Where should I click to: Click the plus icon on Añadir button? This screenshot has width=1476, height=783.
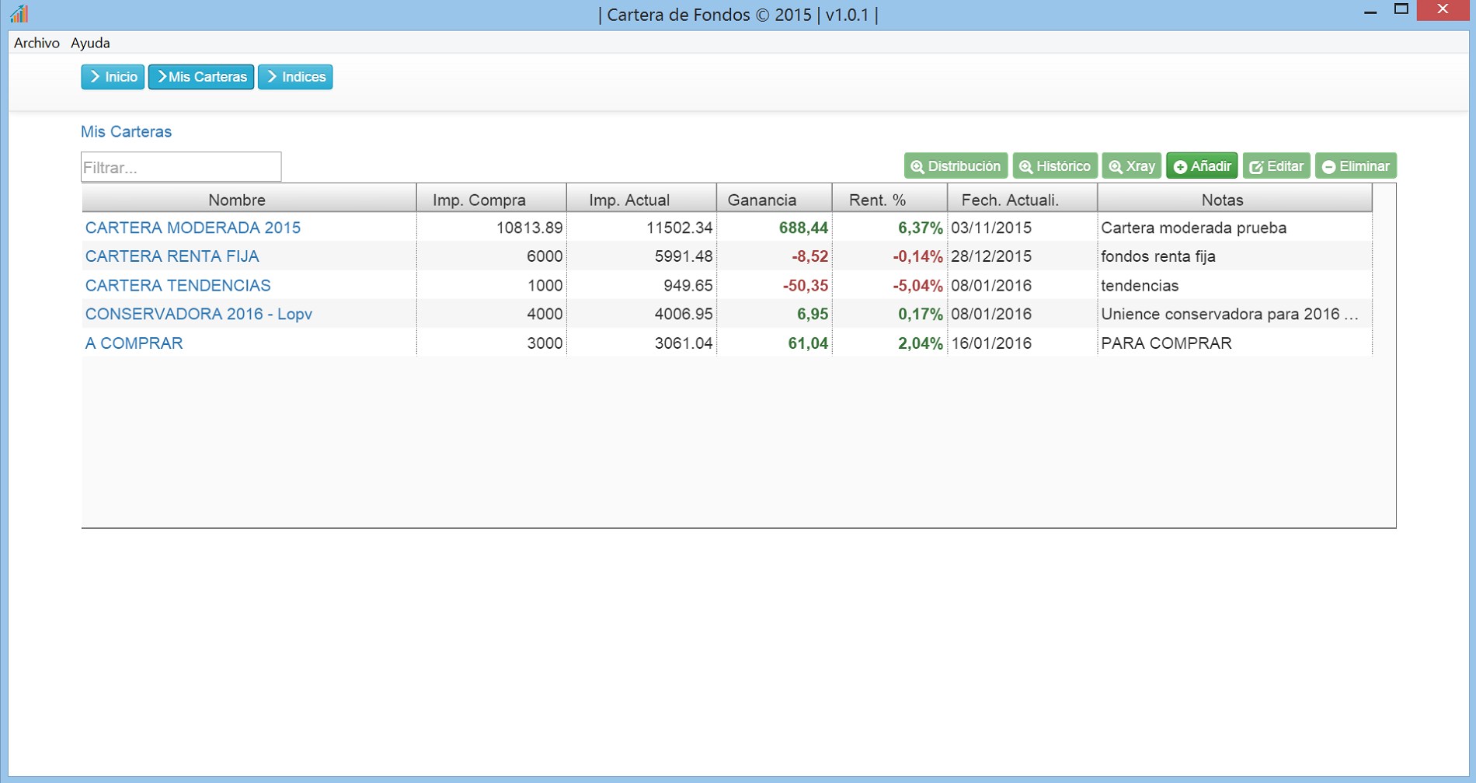(1180, 165)
